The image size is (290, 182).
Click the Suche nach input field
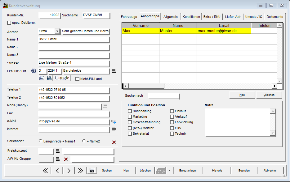pos(164,96)
